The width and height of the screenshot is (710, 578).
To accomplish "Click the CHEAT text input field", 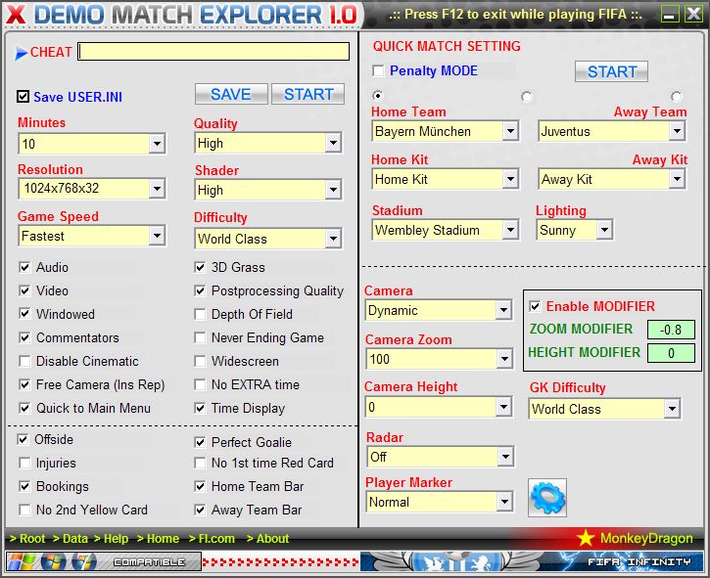I will pyautogui.click(x=213, y=52).
